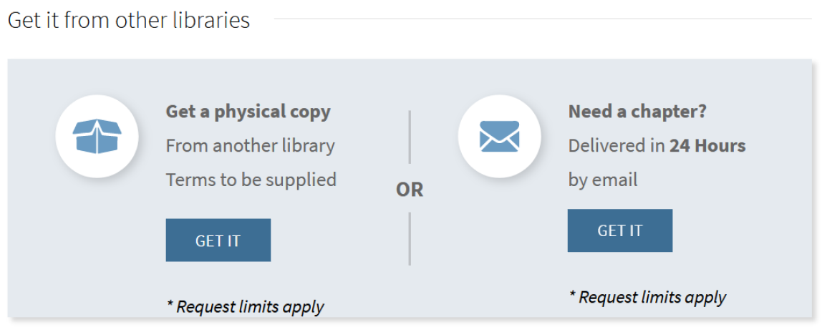
Task: Select the 'Get it from other libraries' heading
Action: tap(129, 20)
